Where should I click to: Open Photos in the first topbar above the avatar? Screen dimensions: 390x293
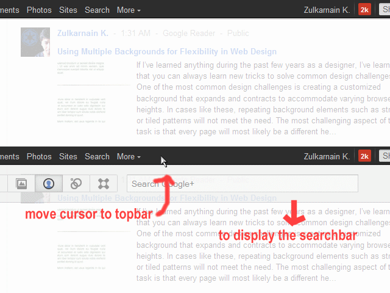click(x=39, y=10)
